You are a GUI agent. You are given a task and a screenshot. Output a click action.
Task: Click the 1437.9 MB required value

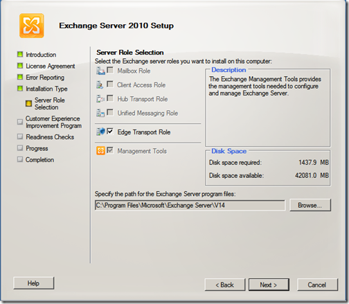click(x=314, y=163)
